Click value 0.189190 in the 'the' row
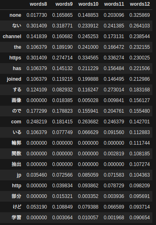 click(x=62, y=47)
